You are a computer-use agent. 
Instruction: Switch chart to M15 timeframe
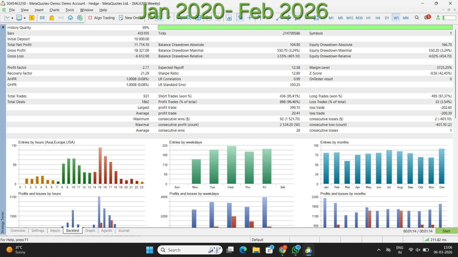350,18
